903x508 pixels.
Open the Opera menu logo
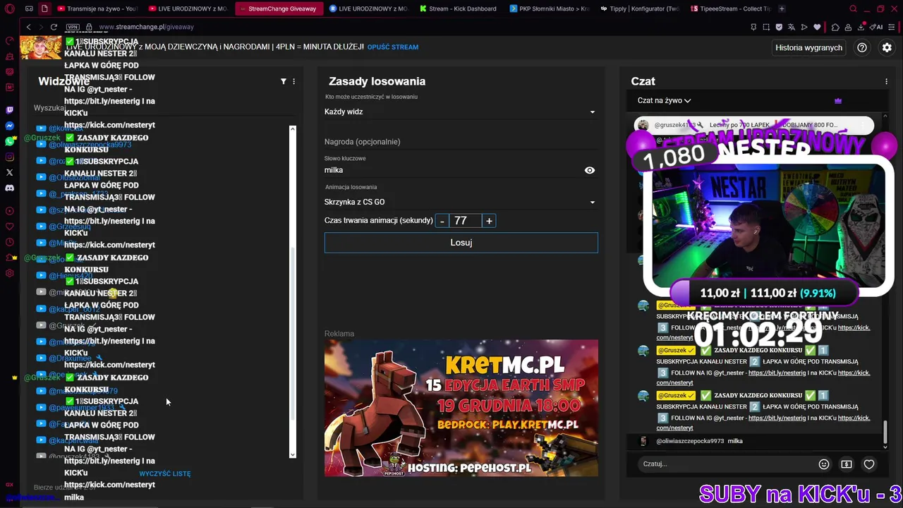coord(9,8)
